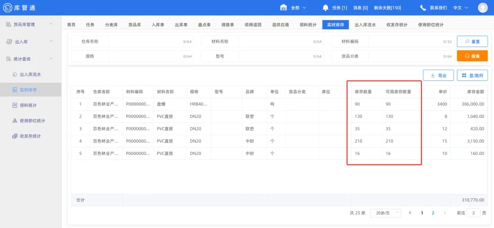The width and height of the screenshot is (494, 228).
Task: Click the 使用部位统计 sidebar icon
Action: (15, 121)
